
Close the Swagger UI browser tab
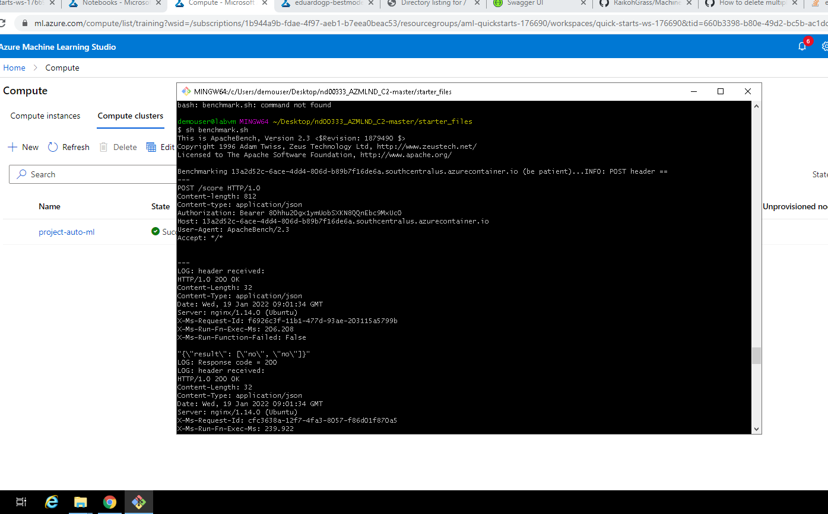[583, 4]
